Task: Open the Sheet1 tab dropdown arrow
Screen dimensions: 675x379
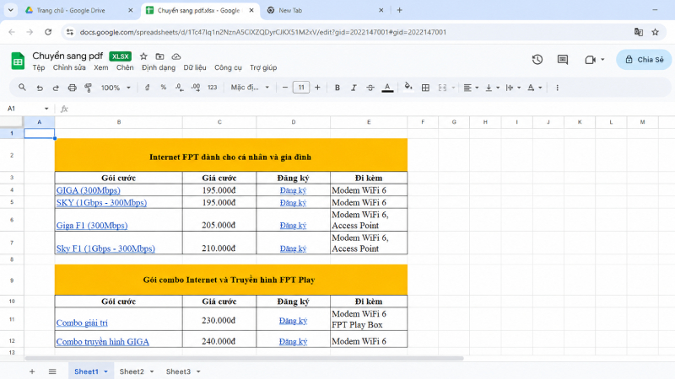Action: 105,371
